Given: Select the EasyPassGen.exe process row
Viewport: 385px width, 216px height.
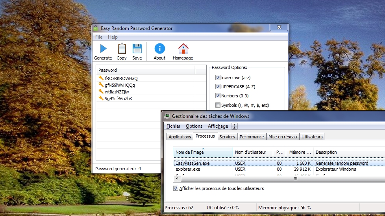Looking at the screenshot, I should pyautogui.click(x=279, y=163).
